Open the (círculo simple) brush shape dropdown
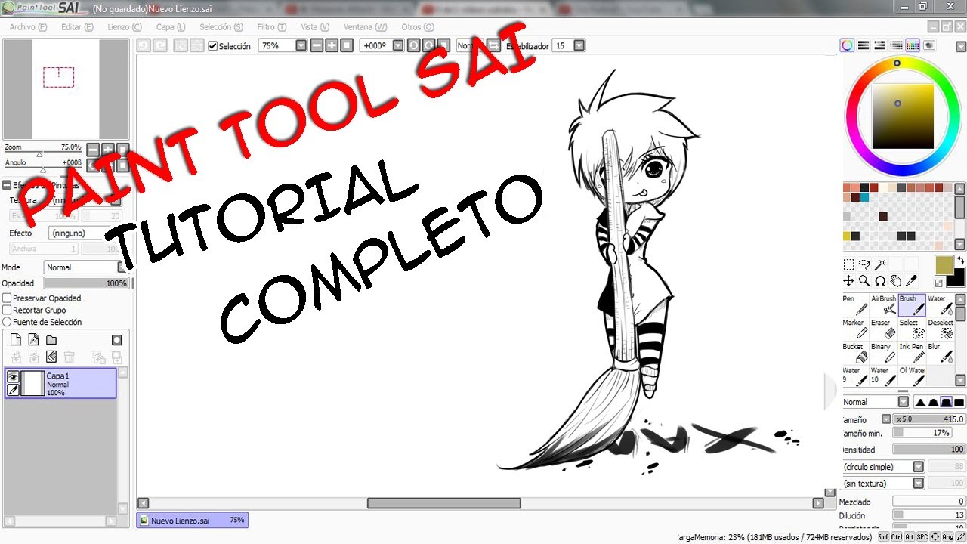This screenshot has height=544, width=967. click(919, 467)
